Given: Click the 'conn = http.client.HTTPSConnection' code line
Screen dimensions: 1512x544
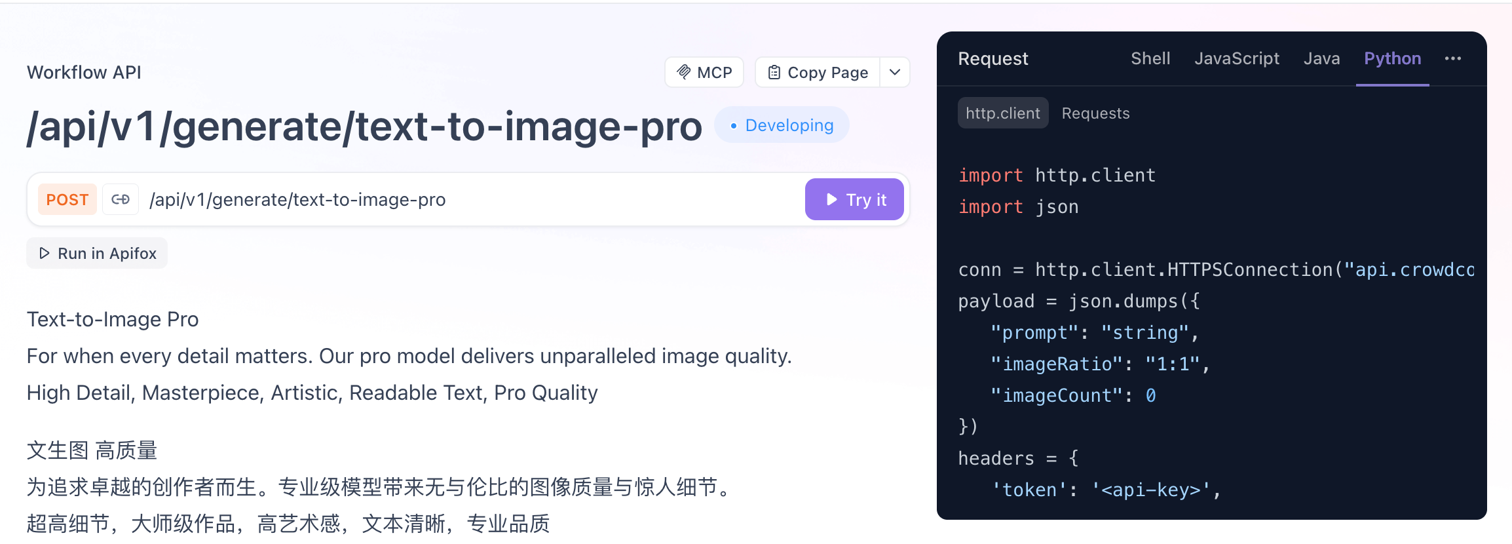Looking at the screenshot, I should pyautogui.click(x=1216, y=269).
